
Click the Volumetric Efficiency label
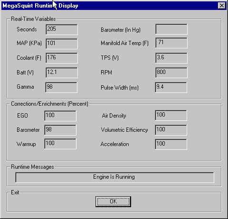click(124, 130)
